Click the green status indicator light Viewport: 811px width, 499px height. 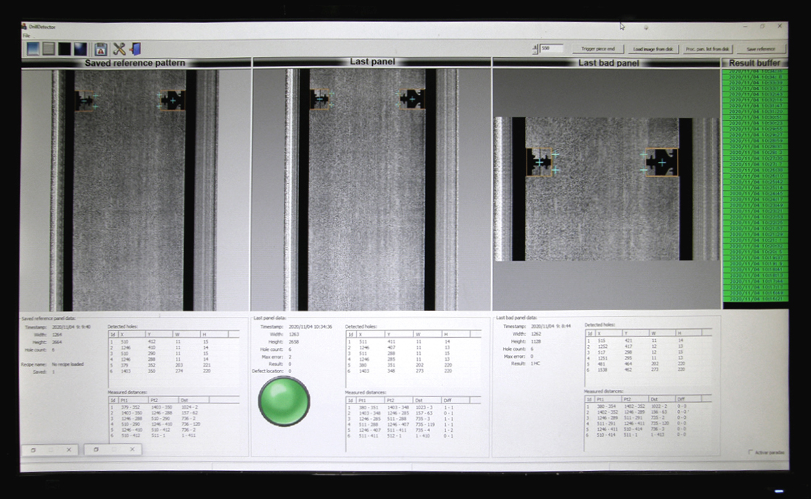(x=284, y=401)
